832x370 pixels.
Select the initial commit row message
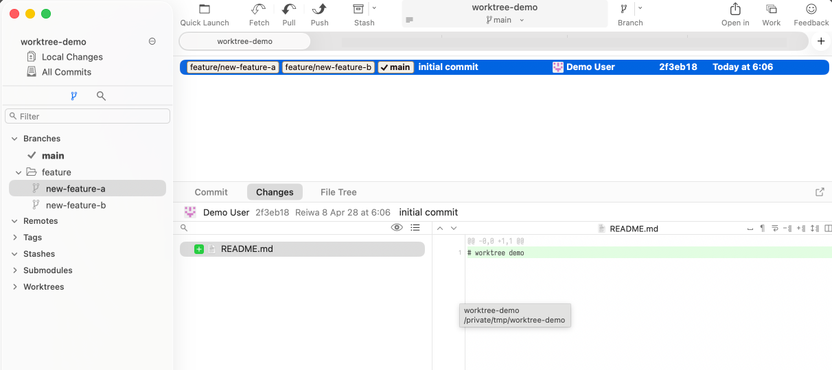pyautogui.click(x=448, y=67)
